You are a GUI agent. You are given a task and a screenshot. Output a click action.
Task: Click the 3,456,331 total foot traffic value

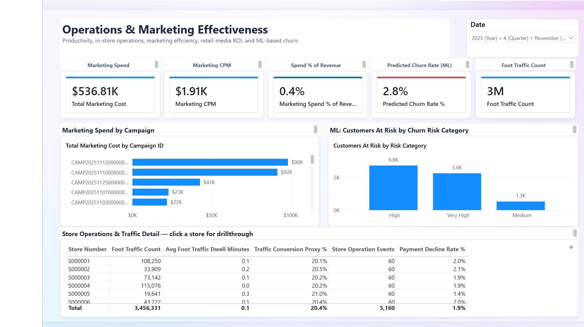pyautogui.click(x=147, y=308)
